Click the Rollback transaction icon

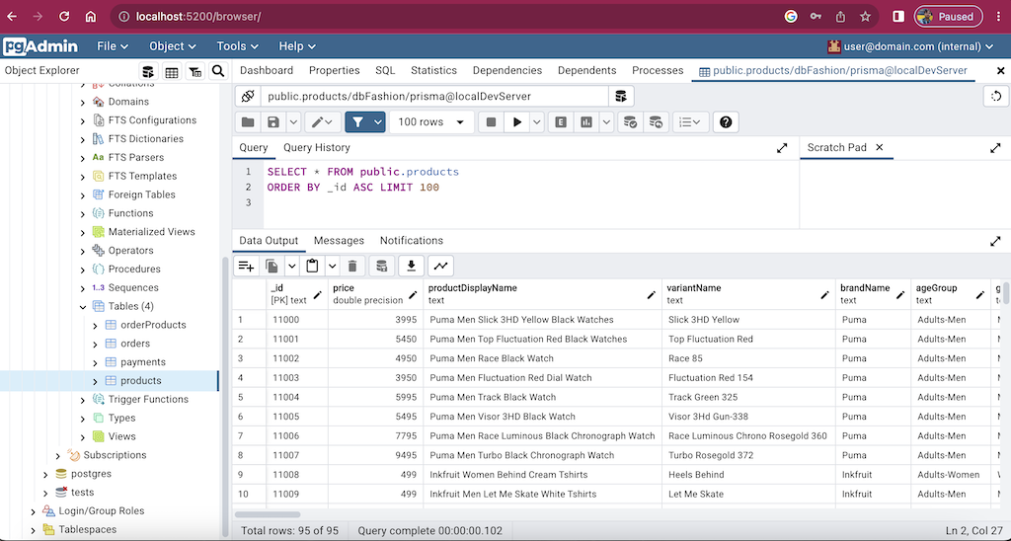tap(656, 121)
